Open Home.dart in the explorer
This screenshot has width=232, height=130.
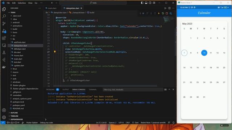[x=18, y=56]
